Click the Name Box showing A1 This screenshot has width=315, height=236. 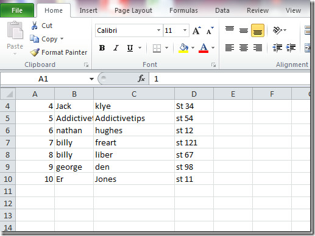click(x=44, y=78)
